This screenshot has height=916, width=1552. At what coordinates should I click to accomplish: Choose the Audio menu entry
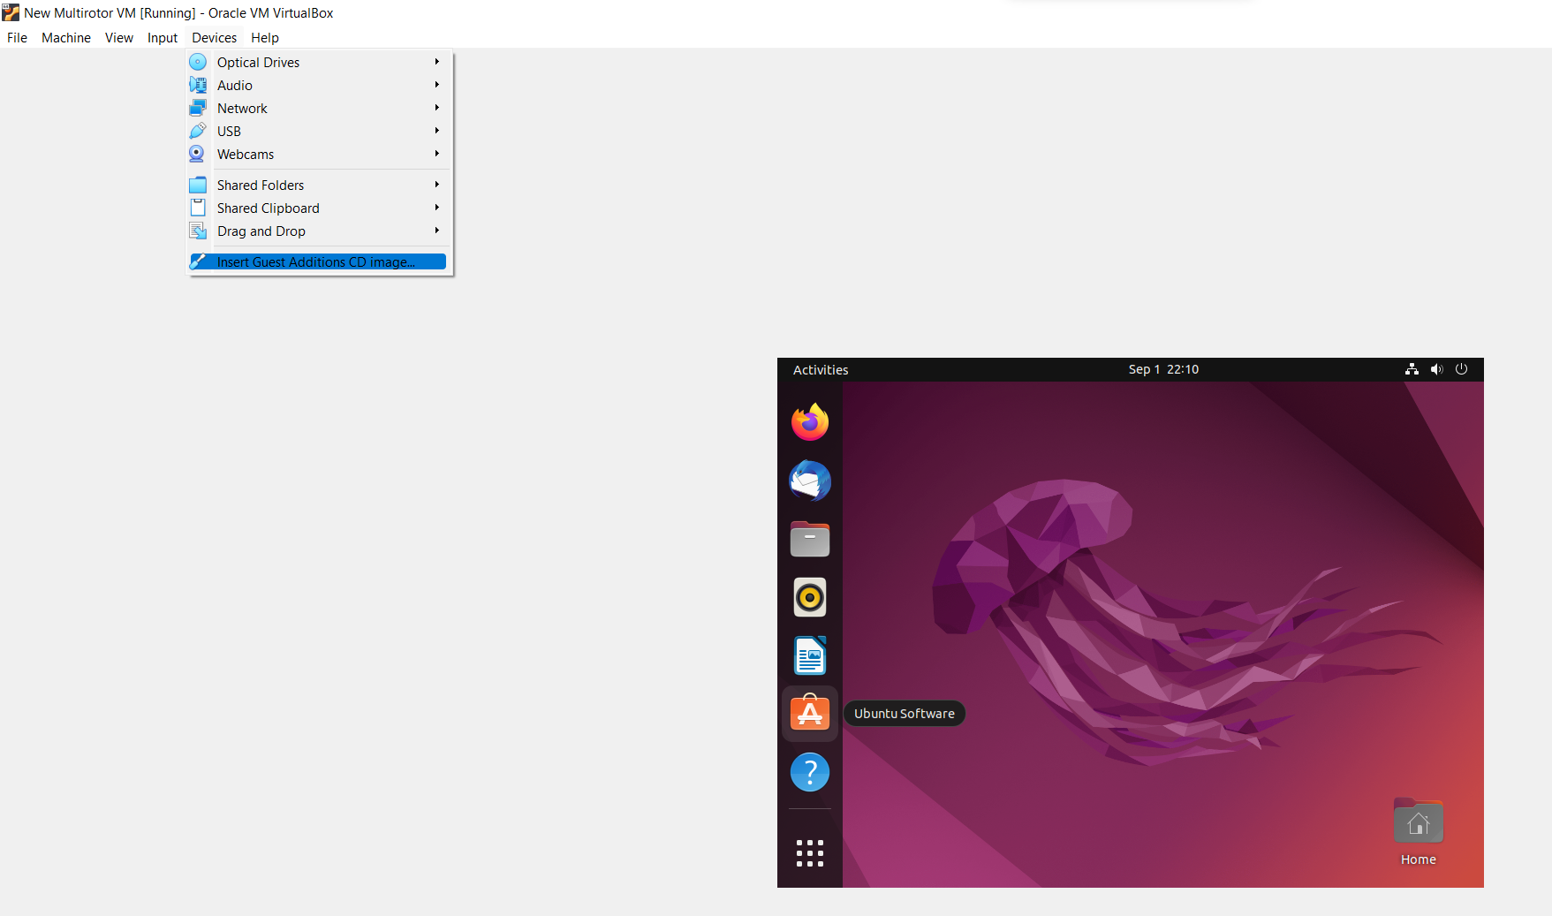click(318, 85)
